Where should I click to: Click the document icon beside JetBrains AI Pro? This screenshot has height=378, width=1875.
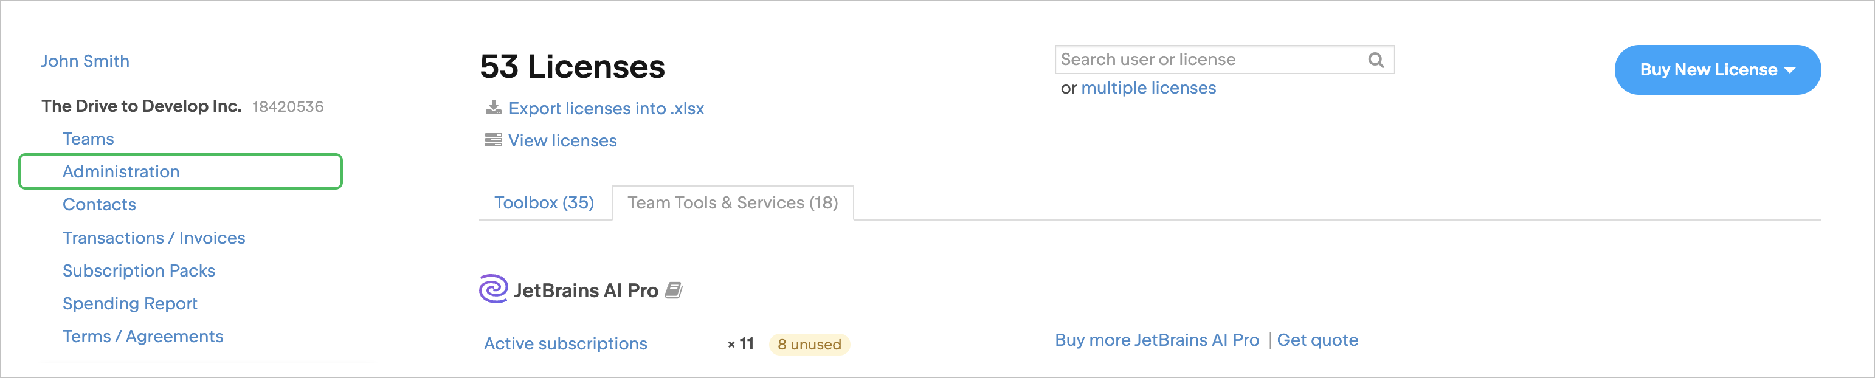coord(674,290)
